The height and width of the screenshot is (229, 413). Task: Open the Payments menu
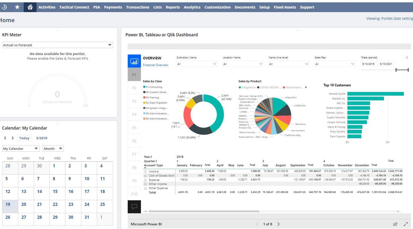pyautogui.click(x=113, y=7)
